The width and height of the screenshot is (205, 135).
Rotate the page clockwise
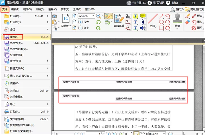(98, 28)
